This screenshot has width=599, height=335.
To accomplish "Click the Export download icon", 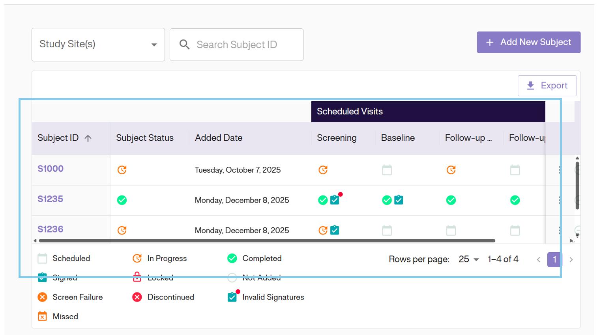I will [x=531, y=86].
